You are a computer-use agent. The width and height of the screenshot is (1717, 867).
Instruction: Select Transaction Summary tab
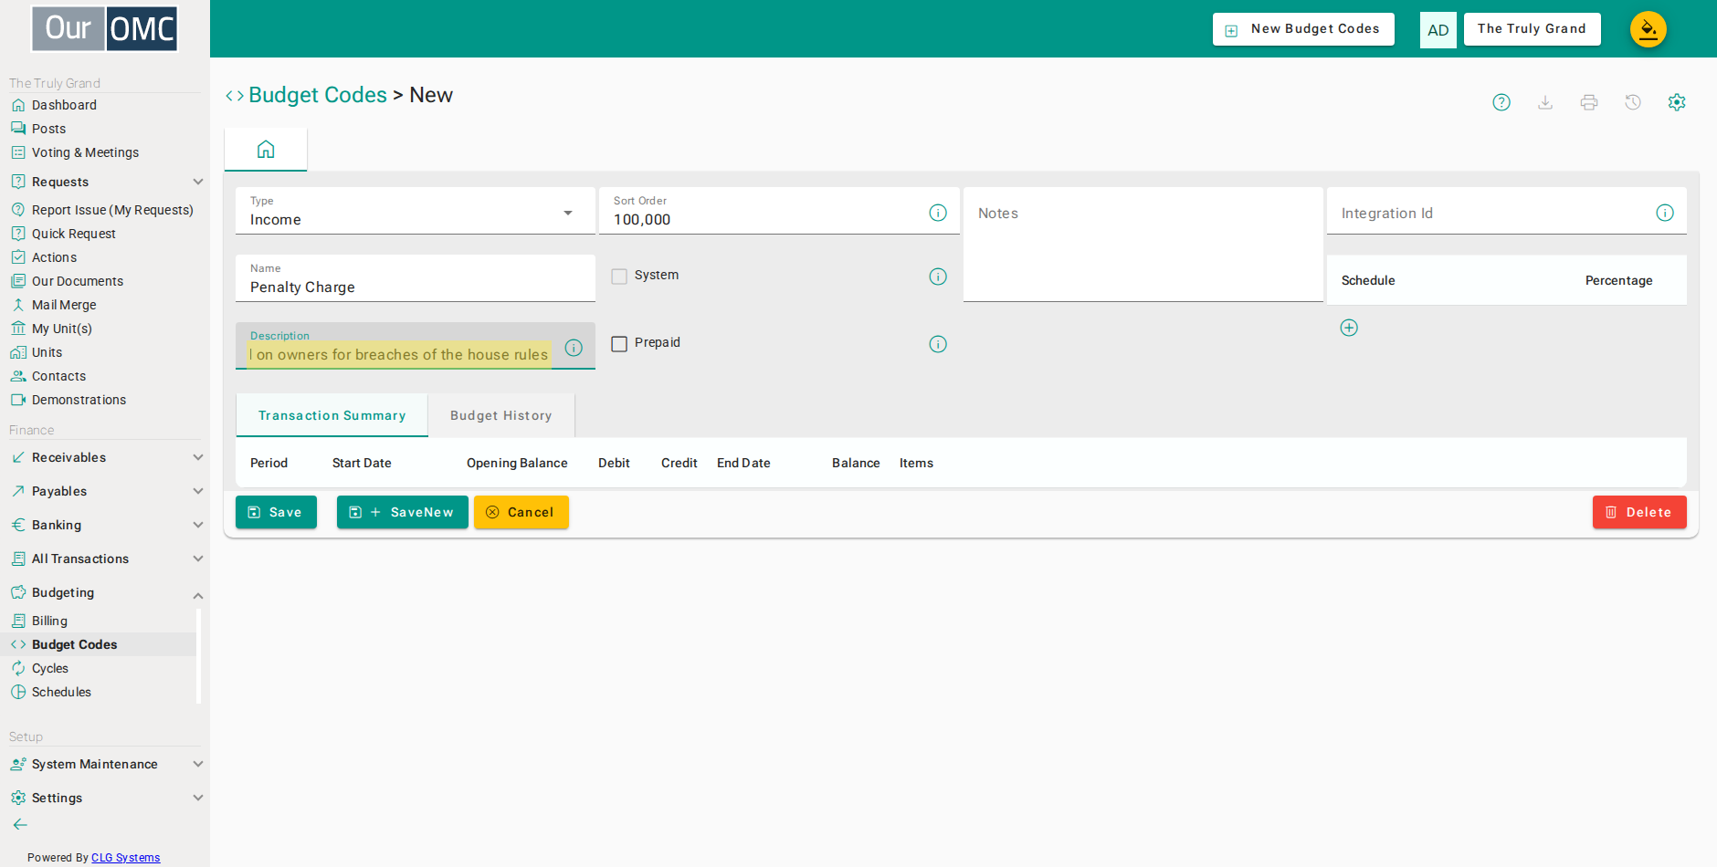pyautogui.click(x=332, y=415)
